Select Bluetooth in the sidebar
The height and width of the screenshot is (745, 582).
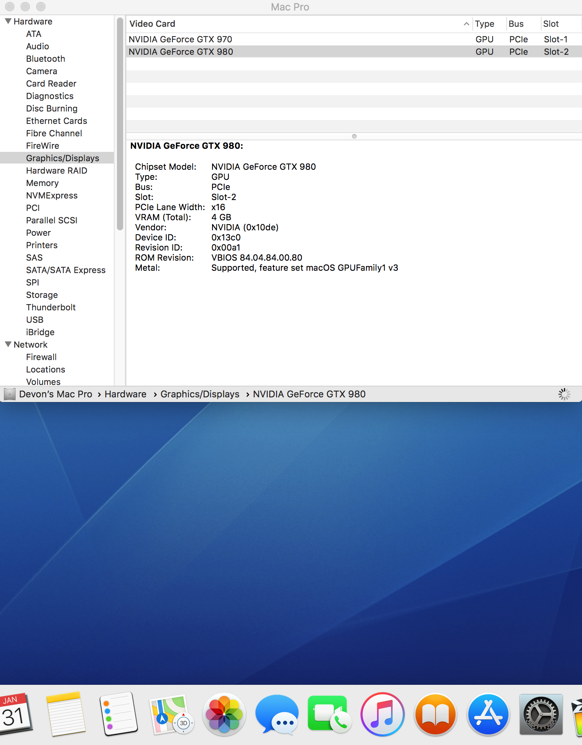45,59
